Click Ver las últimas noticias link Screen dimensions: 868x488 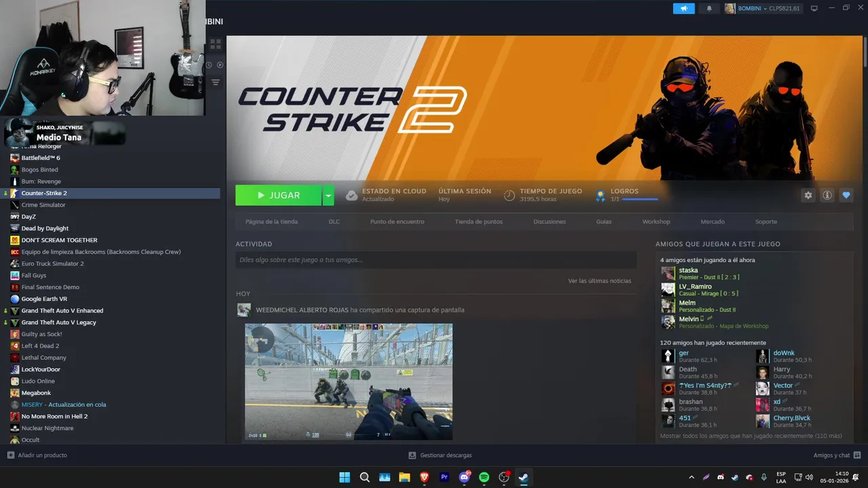[x=599, y=281]
